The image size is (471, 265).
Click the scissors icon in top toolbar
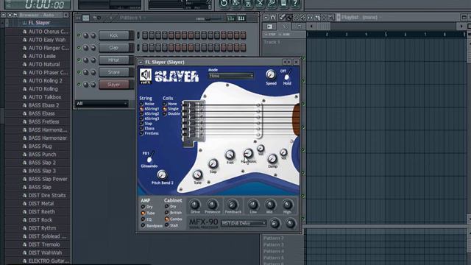tap(260, 3)
